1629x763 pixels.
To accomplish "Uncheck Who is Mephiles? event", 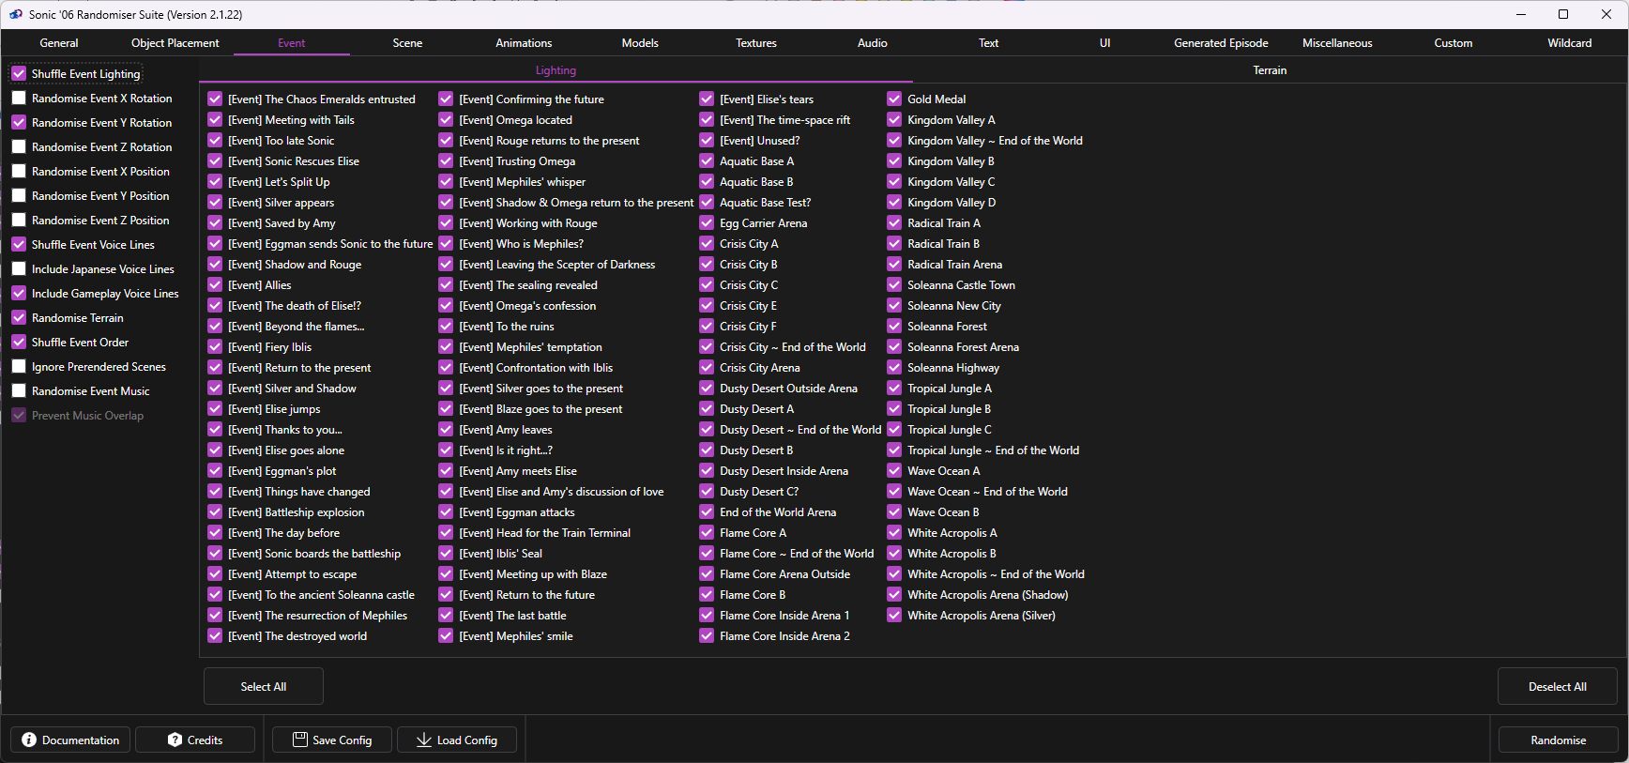I will [446, 243].
